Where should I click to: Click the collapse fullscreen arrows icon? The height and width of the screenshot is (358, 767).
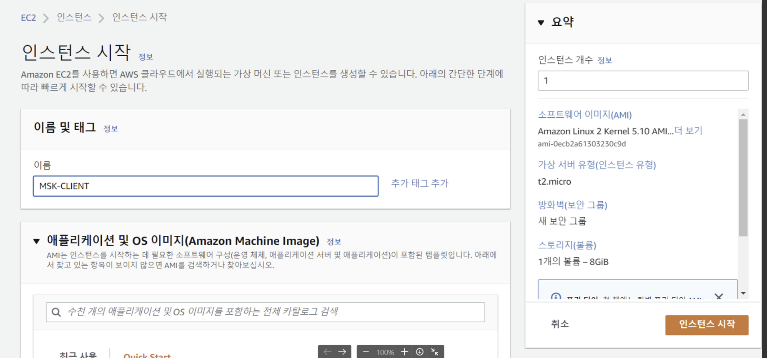click(435, 352)
